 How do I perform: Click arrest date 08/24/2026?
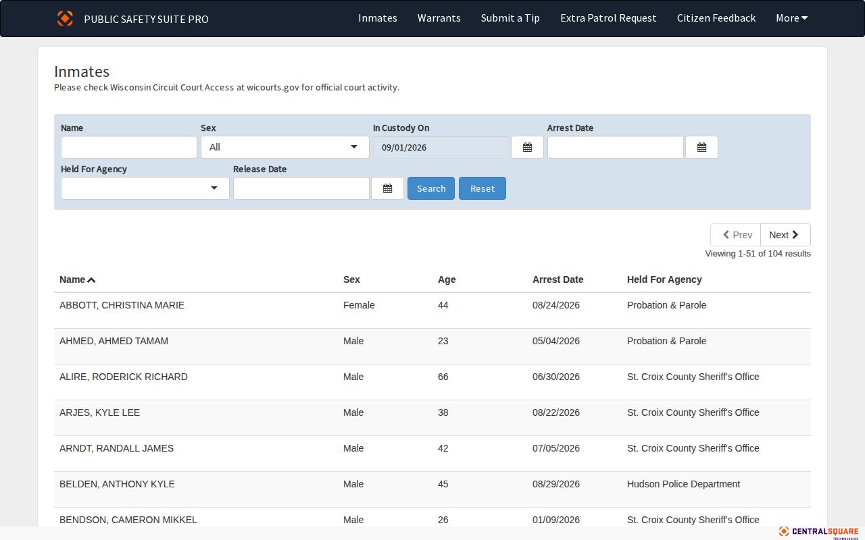[556, 305]
